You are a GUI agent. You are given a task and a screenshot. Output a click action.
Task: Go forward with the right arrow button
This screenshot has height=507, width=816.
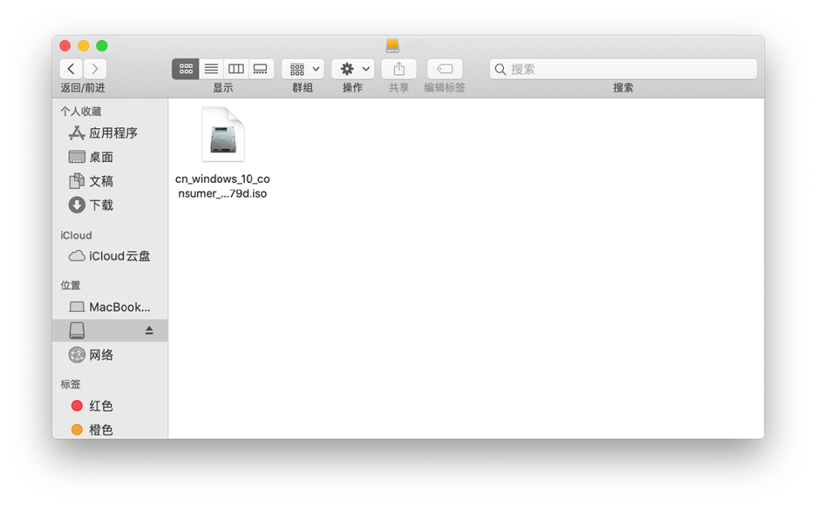[x=94, y=69]
